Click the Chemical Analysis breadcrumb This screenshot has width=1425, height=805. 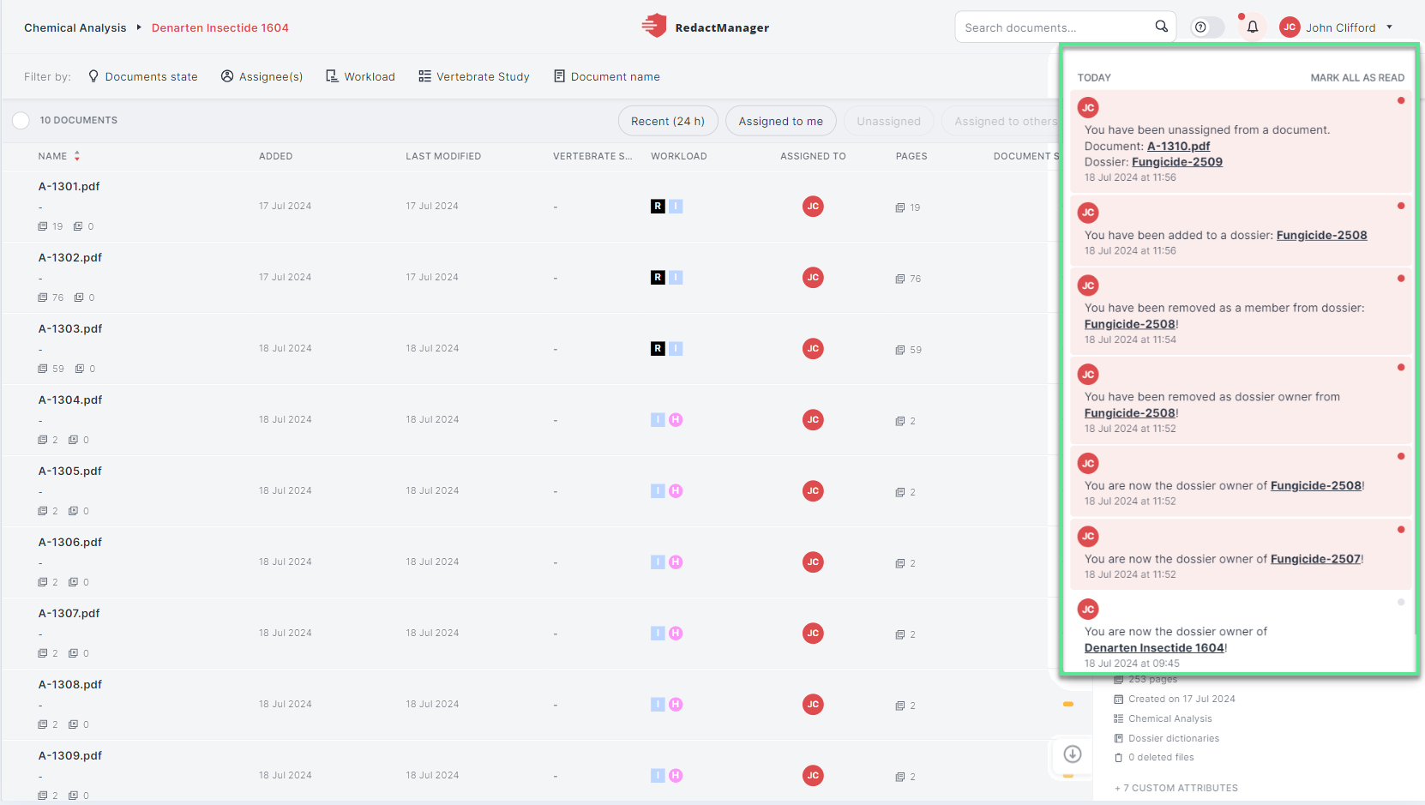75,27
